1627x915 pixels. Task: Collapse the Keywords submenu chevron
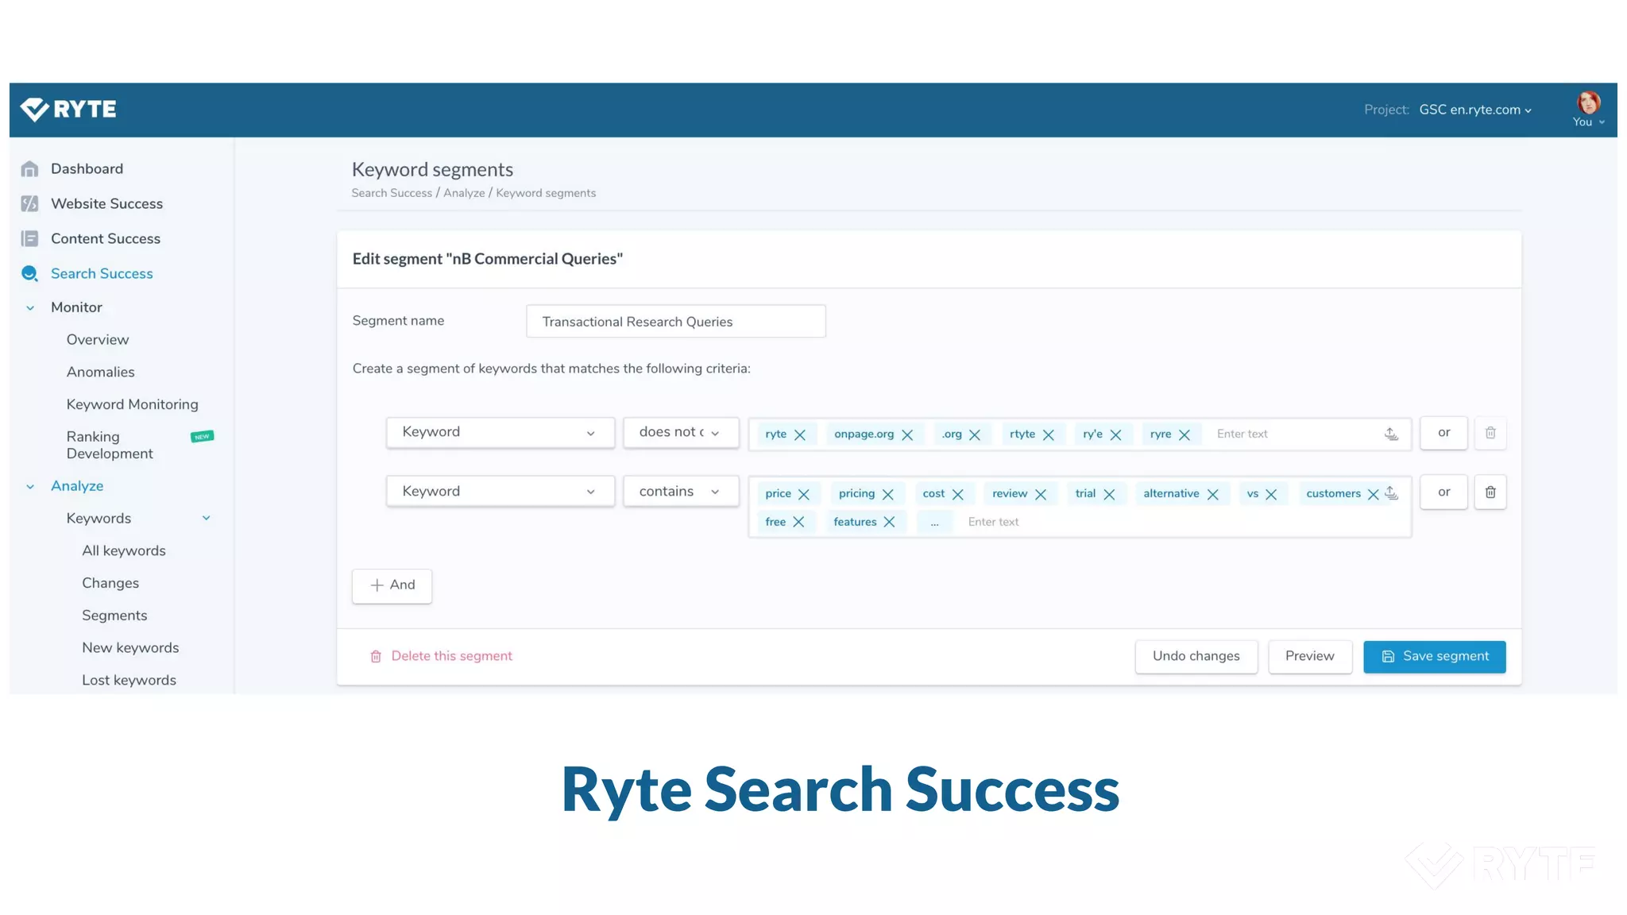point(207,519)
